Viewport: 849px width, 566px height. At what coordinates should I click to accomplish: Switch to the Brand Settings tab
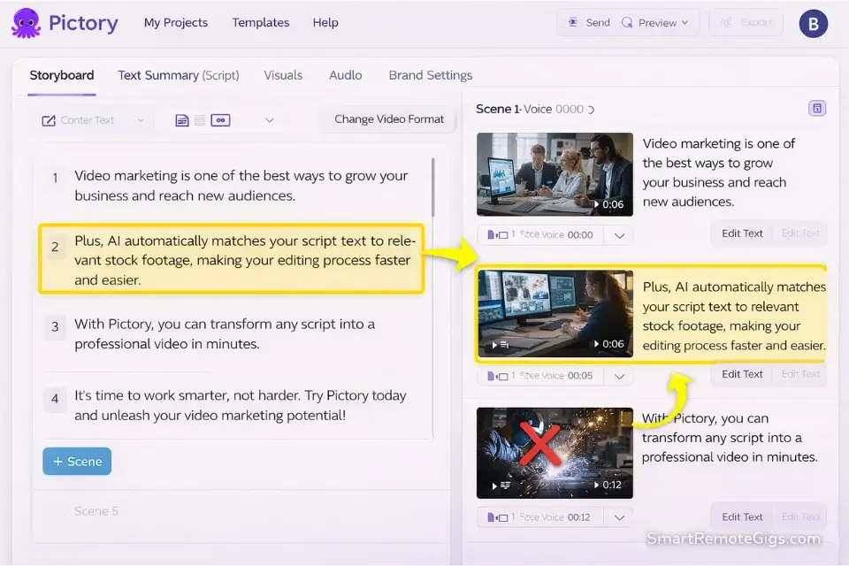coord(431,75)
